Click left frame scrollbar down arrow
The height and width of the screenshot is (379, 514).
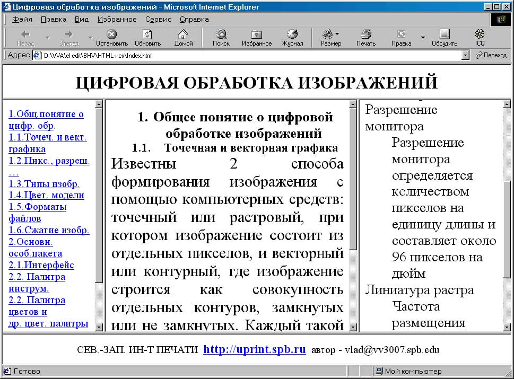(99, 327)
